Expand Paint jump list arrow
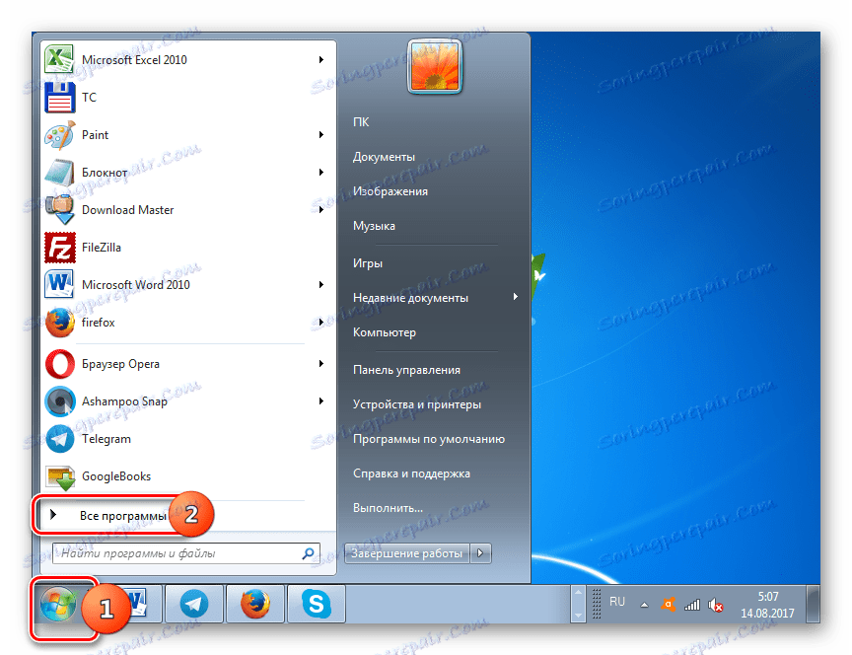This screenshot has height=655, width=852. pyautogui.click(x=321, y=135)
